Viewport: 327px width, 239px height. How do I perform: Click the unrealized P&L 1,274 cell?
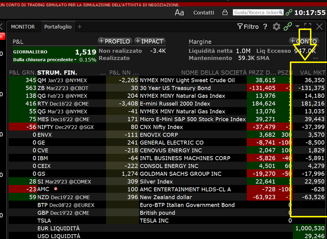pyautogui.click(x=130, y=174)
